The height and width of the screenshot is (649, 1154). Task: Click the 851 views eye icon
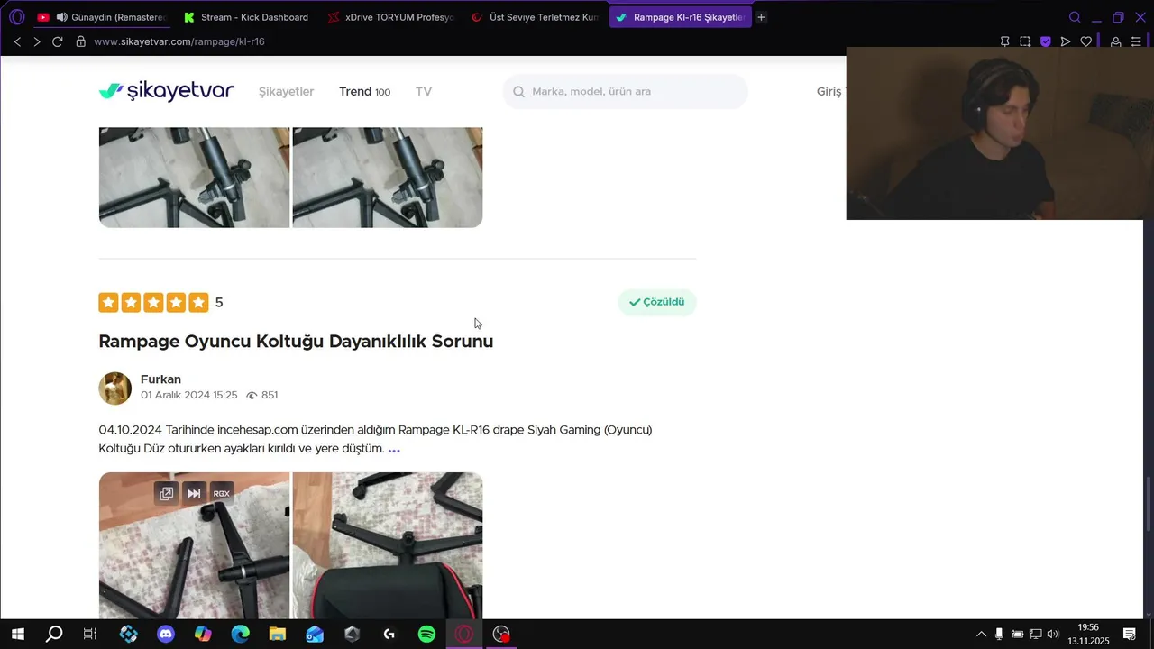click(x=252, y=396)
